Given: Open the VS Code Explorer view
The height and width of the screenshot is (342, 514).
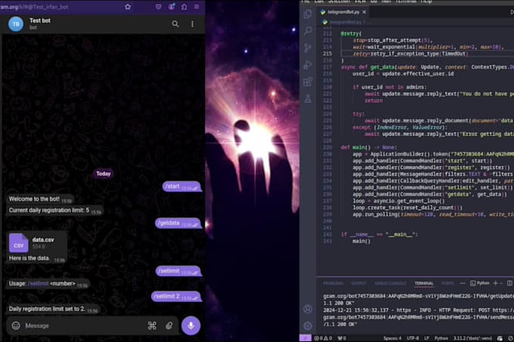Looking at the screenshot, I should (x=308, y=14).
